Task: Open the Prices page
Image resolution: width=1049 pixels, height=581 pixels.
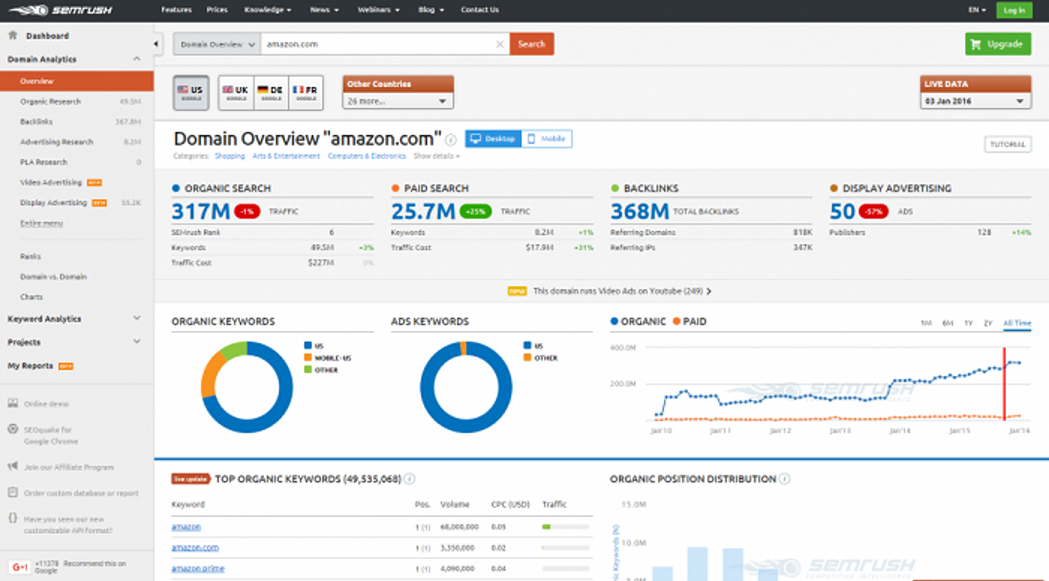Action: click(217, 10)
